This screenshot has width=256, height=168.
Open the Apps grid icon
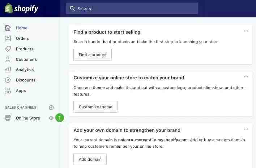tap(8, 91)
